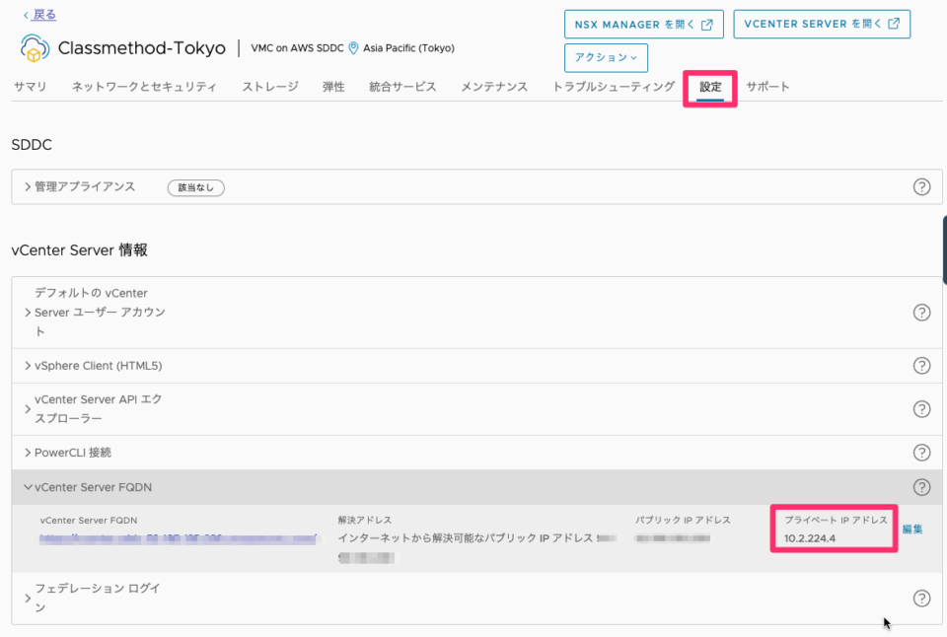947x637 pixels.
Task: Click the cloud logo beside Classmethod-Tokyo
Action: [36, 46]
